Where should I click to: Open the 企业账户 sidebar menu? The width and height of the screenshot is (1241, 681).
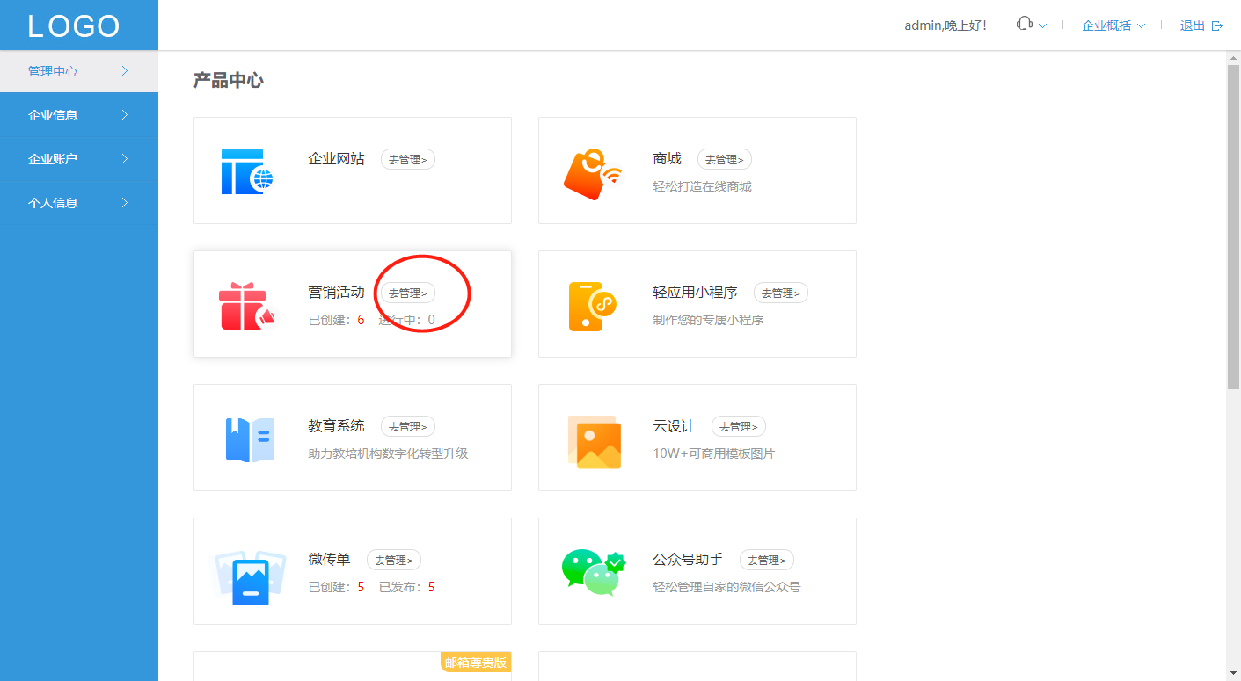[x=79, y=159]
